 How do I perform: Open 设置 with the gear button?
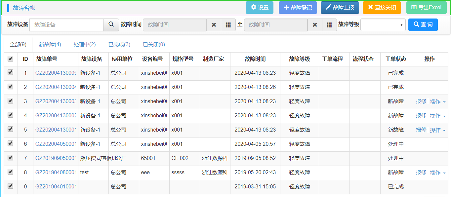pos(259,8)
